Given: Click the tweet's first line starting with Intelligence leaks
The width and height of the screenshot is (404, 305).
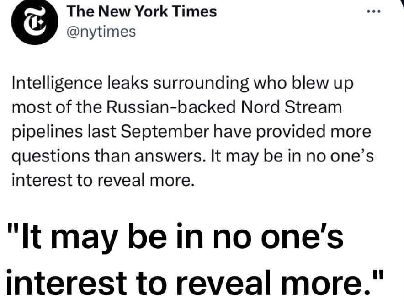Looking at the screenshot, I should (x=182, y=84).
